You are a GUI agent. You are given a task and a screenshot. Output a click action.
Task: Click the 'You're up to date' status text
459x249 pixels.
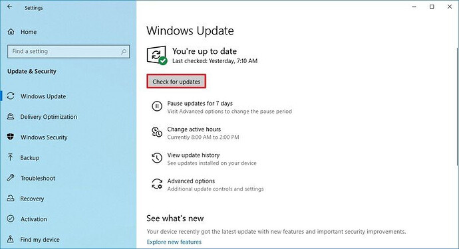tap(204, 51)
